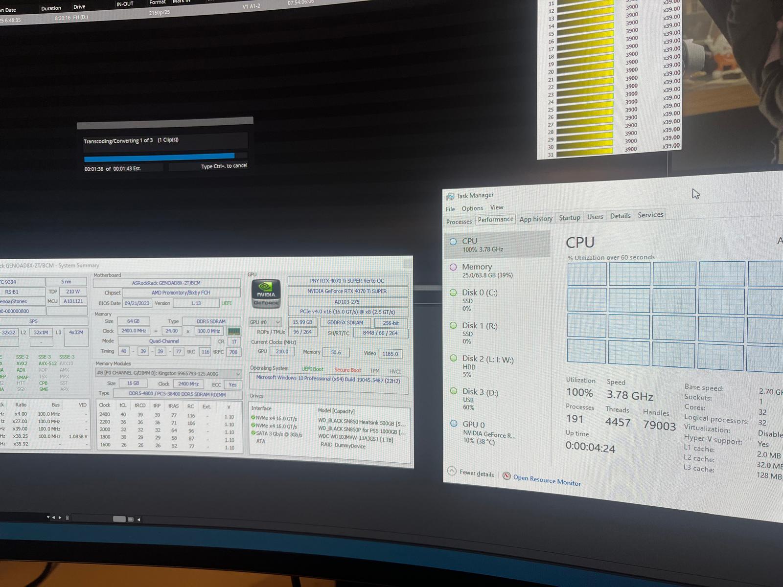Screen dimensions: 783x587
Task: Open the Options menu in Task Manager
Action: pyautogui.click(x=472, y=208)
